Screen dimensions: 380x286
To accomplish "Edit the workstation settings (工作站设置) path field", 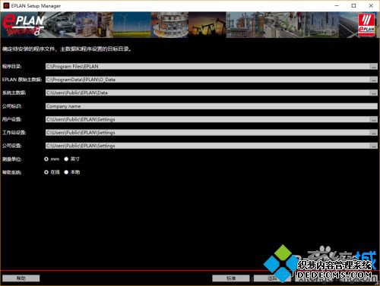I will pos(207,133).
